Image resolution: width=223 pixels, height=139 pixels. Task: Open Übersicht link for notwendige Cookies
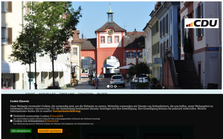56,116
